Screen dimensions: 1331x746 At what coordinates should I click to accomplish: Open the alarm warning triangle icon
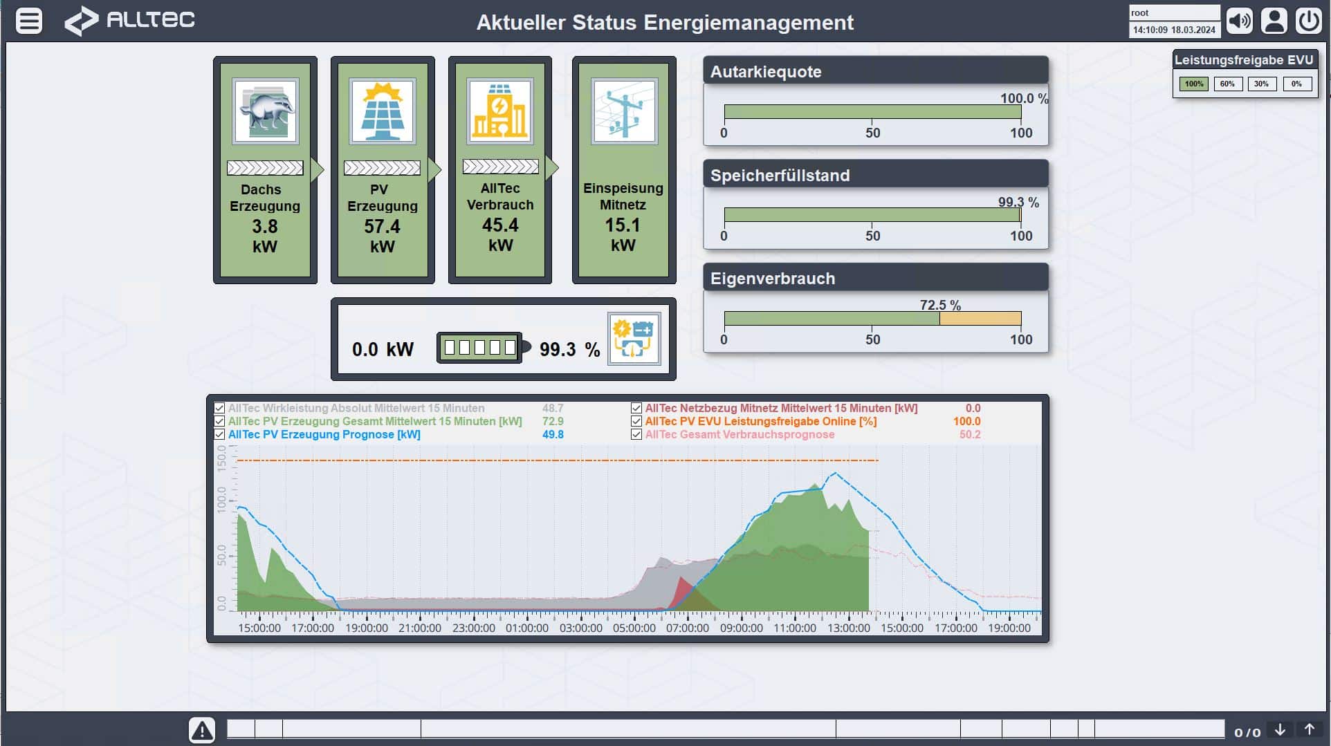point(202,730)
